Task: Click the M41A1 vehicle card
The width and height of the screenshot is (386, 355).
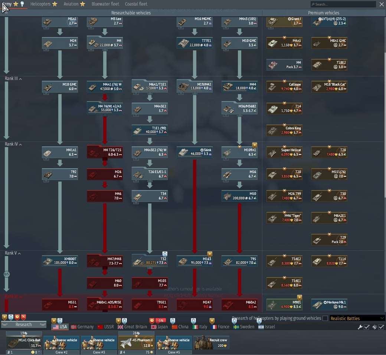Action: point(60,152)
